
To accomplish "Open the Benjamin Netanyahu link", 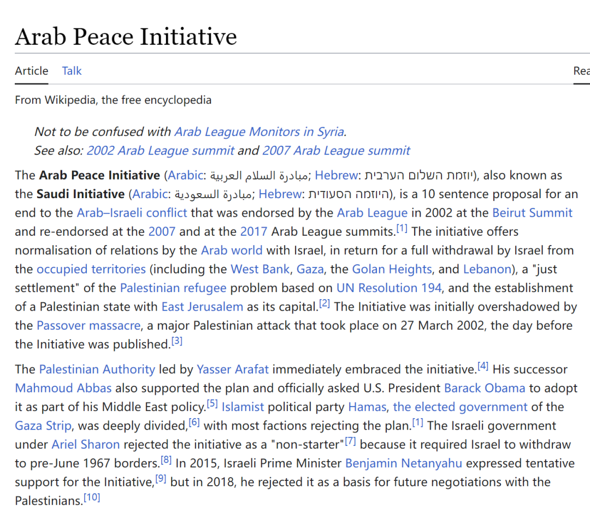I will click(404, 463).
